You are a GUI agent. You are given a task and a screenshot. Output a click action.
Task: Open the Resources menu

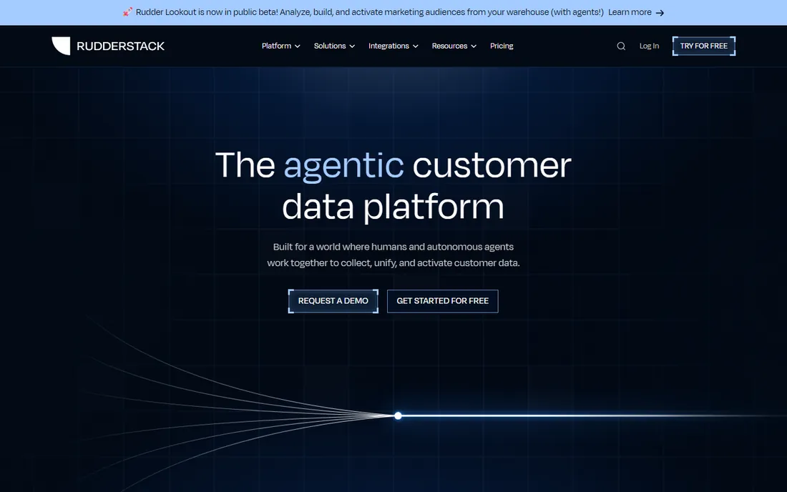[x=450, y=46]
